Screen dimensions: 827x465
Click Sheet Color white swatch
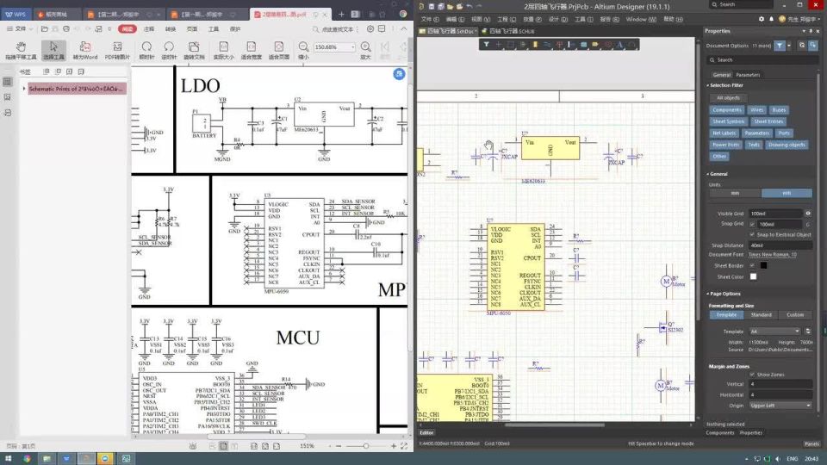(753, 276)
